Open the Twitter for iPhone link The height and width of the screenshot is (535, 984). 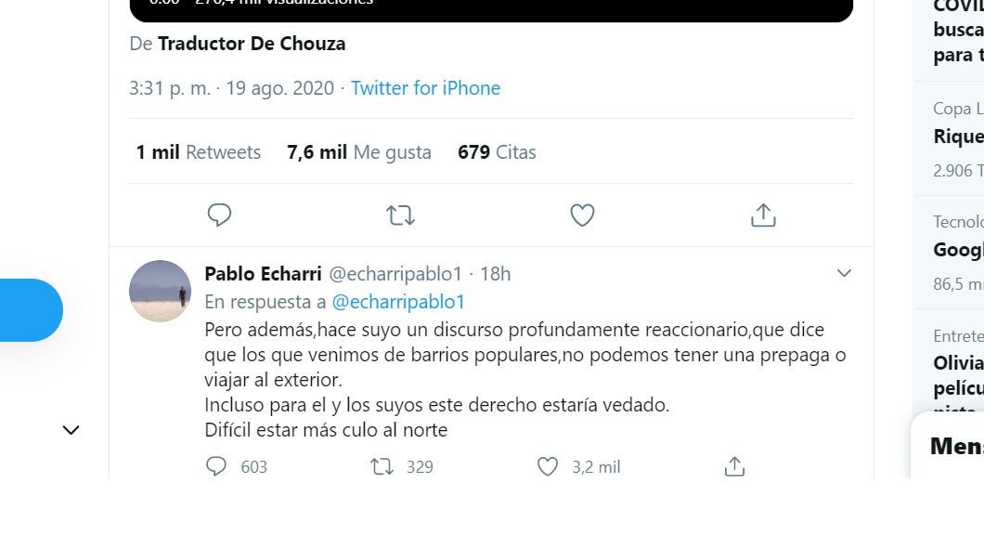pyautogui.click(x=425, y=88)
